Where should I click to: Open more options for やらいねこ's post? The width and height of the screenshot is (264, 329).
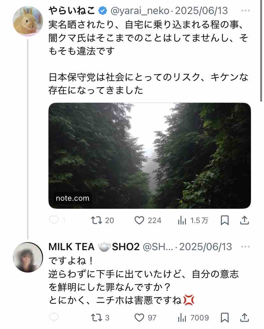(x=245, y=11)
